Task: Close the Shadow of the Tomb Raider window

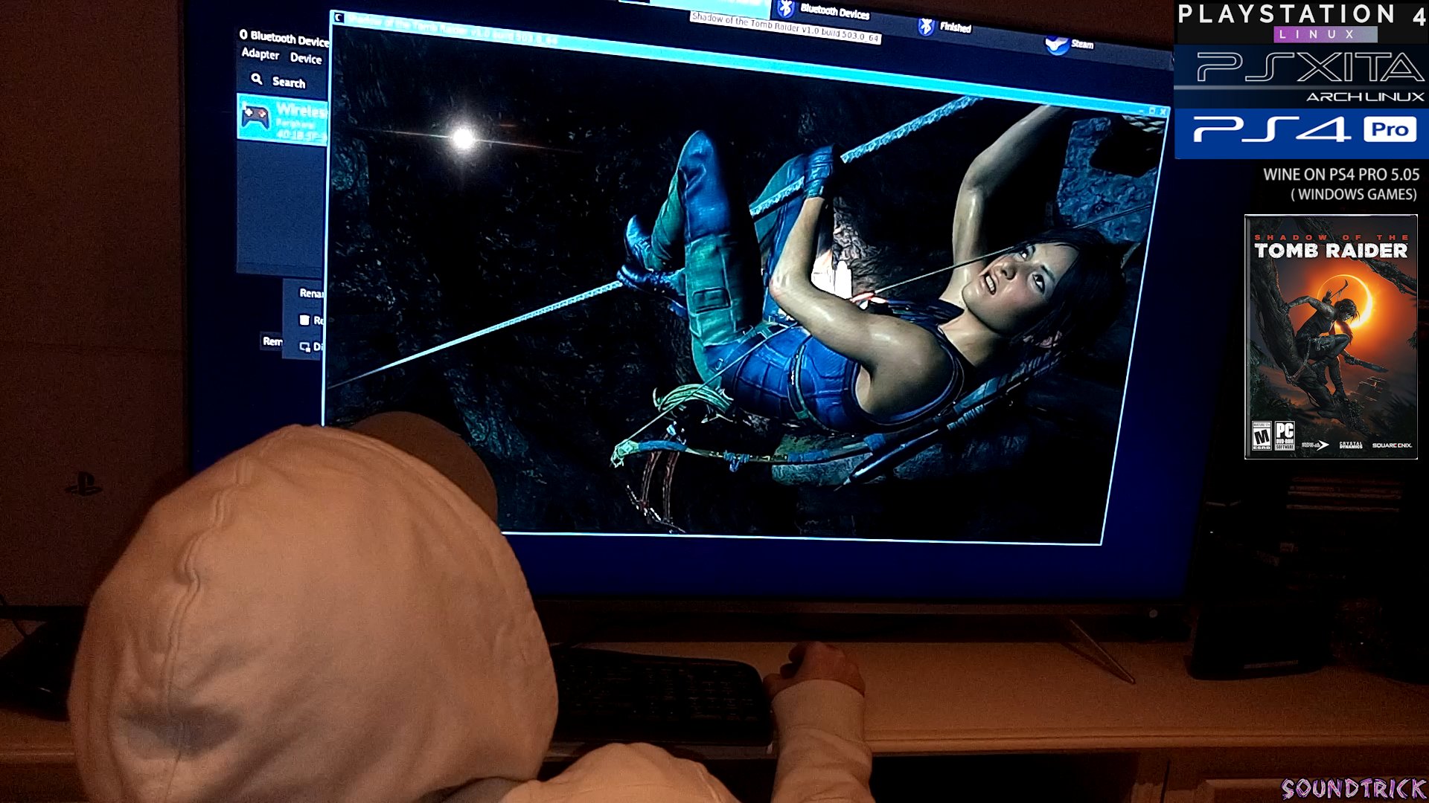Action: pyautogui.click(x=1163, y=112)
